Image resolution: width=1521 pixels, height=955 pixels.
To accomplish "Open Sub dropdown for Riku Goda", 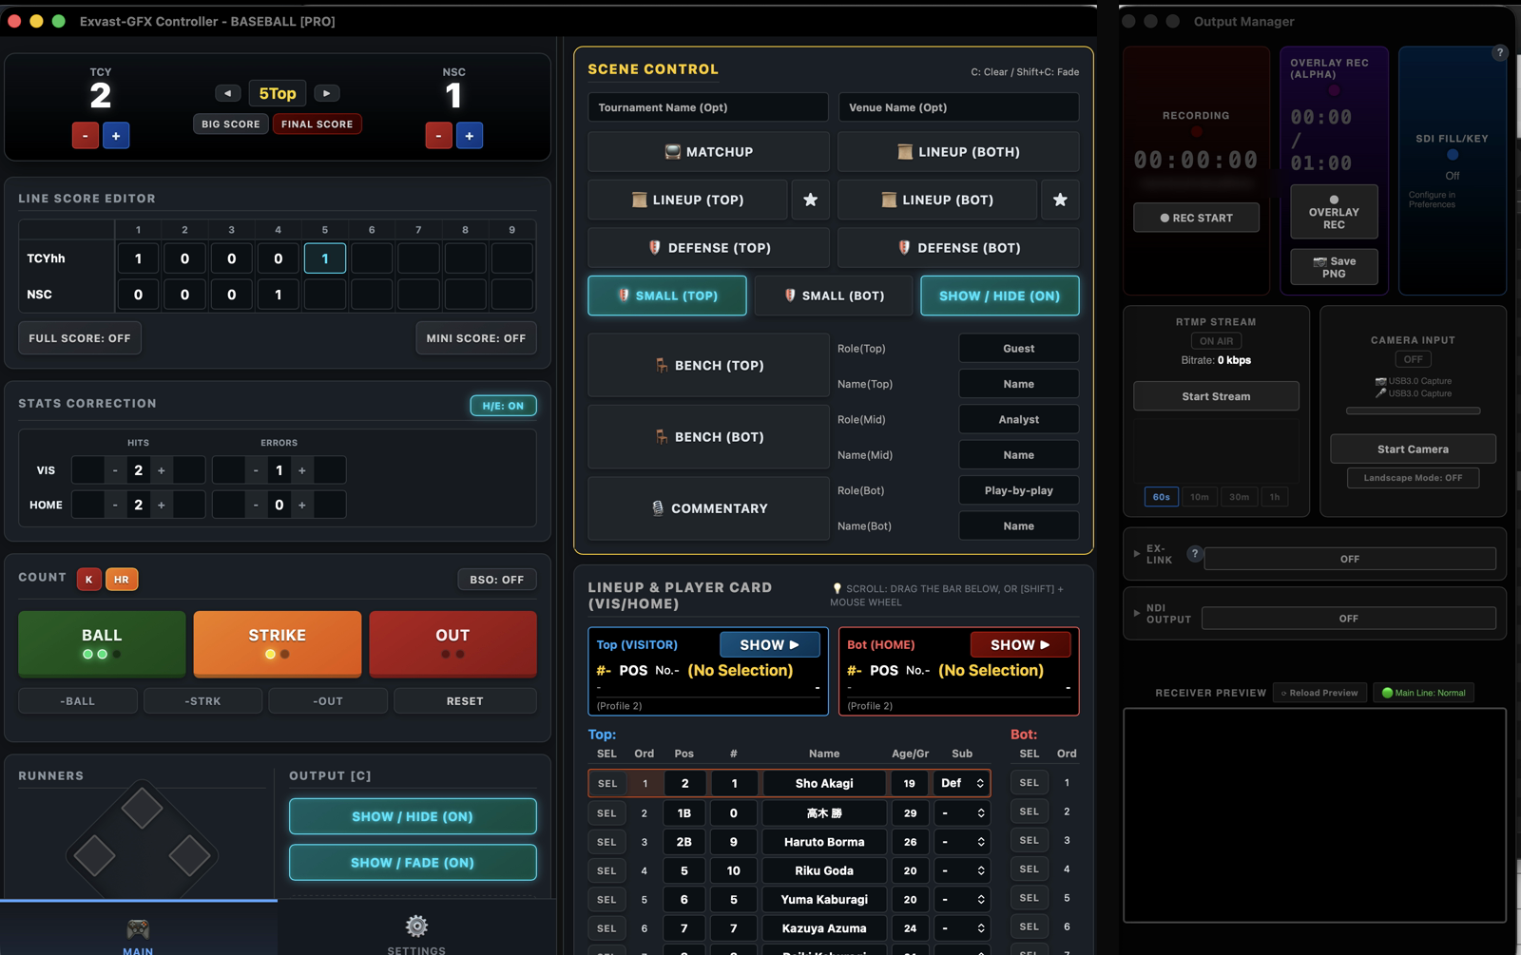I will click(962, 870).
